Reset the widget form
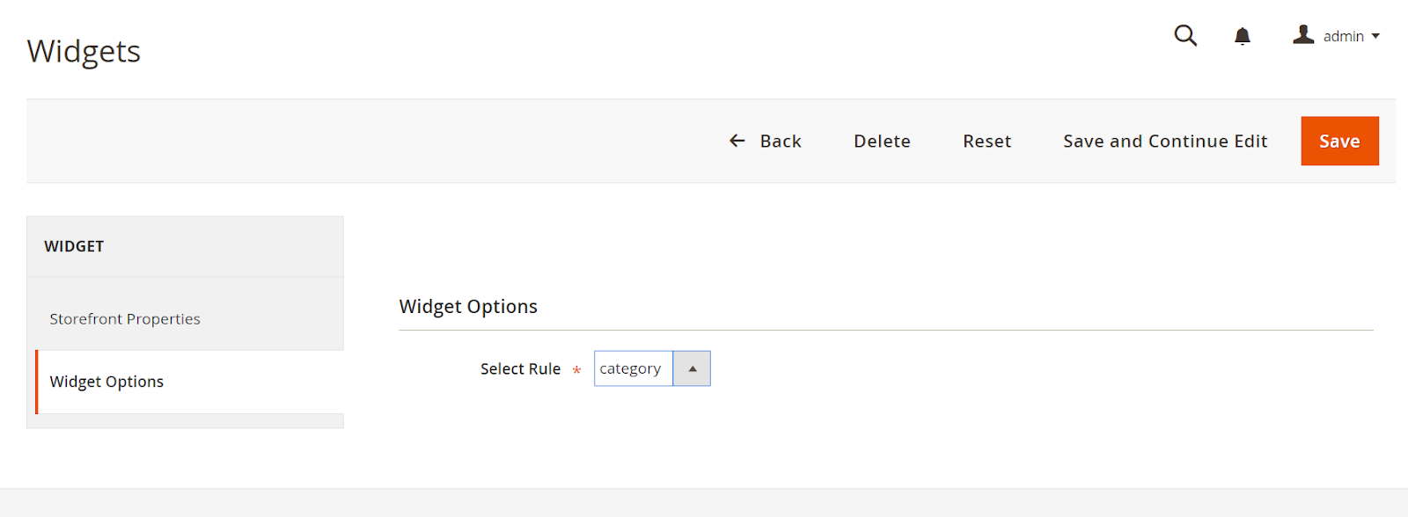The height and width of the screenshot is (517, 1408). tap(986, 142)
